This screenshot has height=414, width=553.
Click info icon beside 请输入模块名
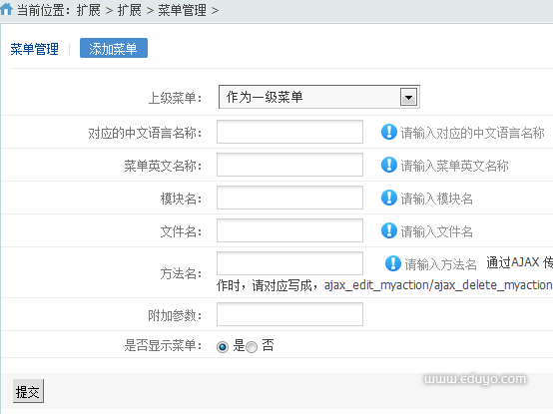click(x=389, y=198)
